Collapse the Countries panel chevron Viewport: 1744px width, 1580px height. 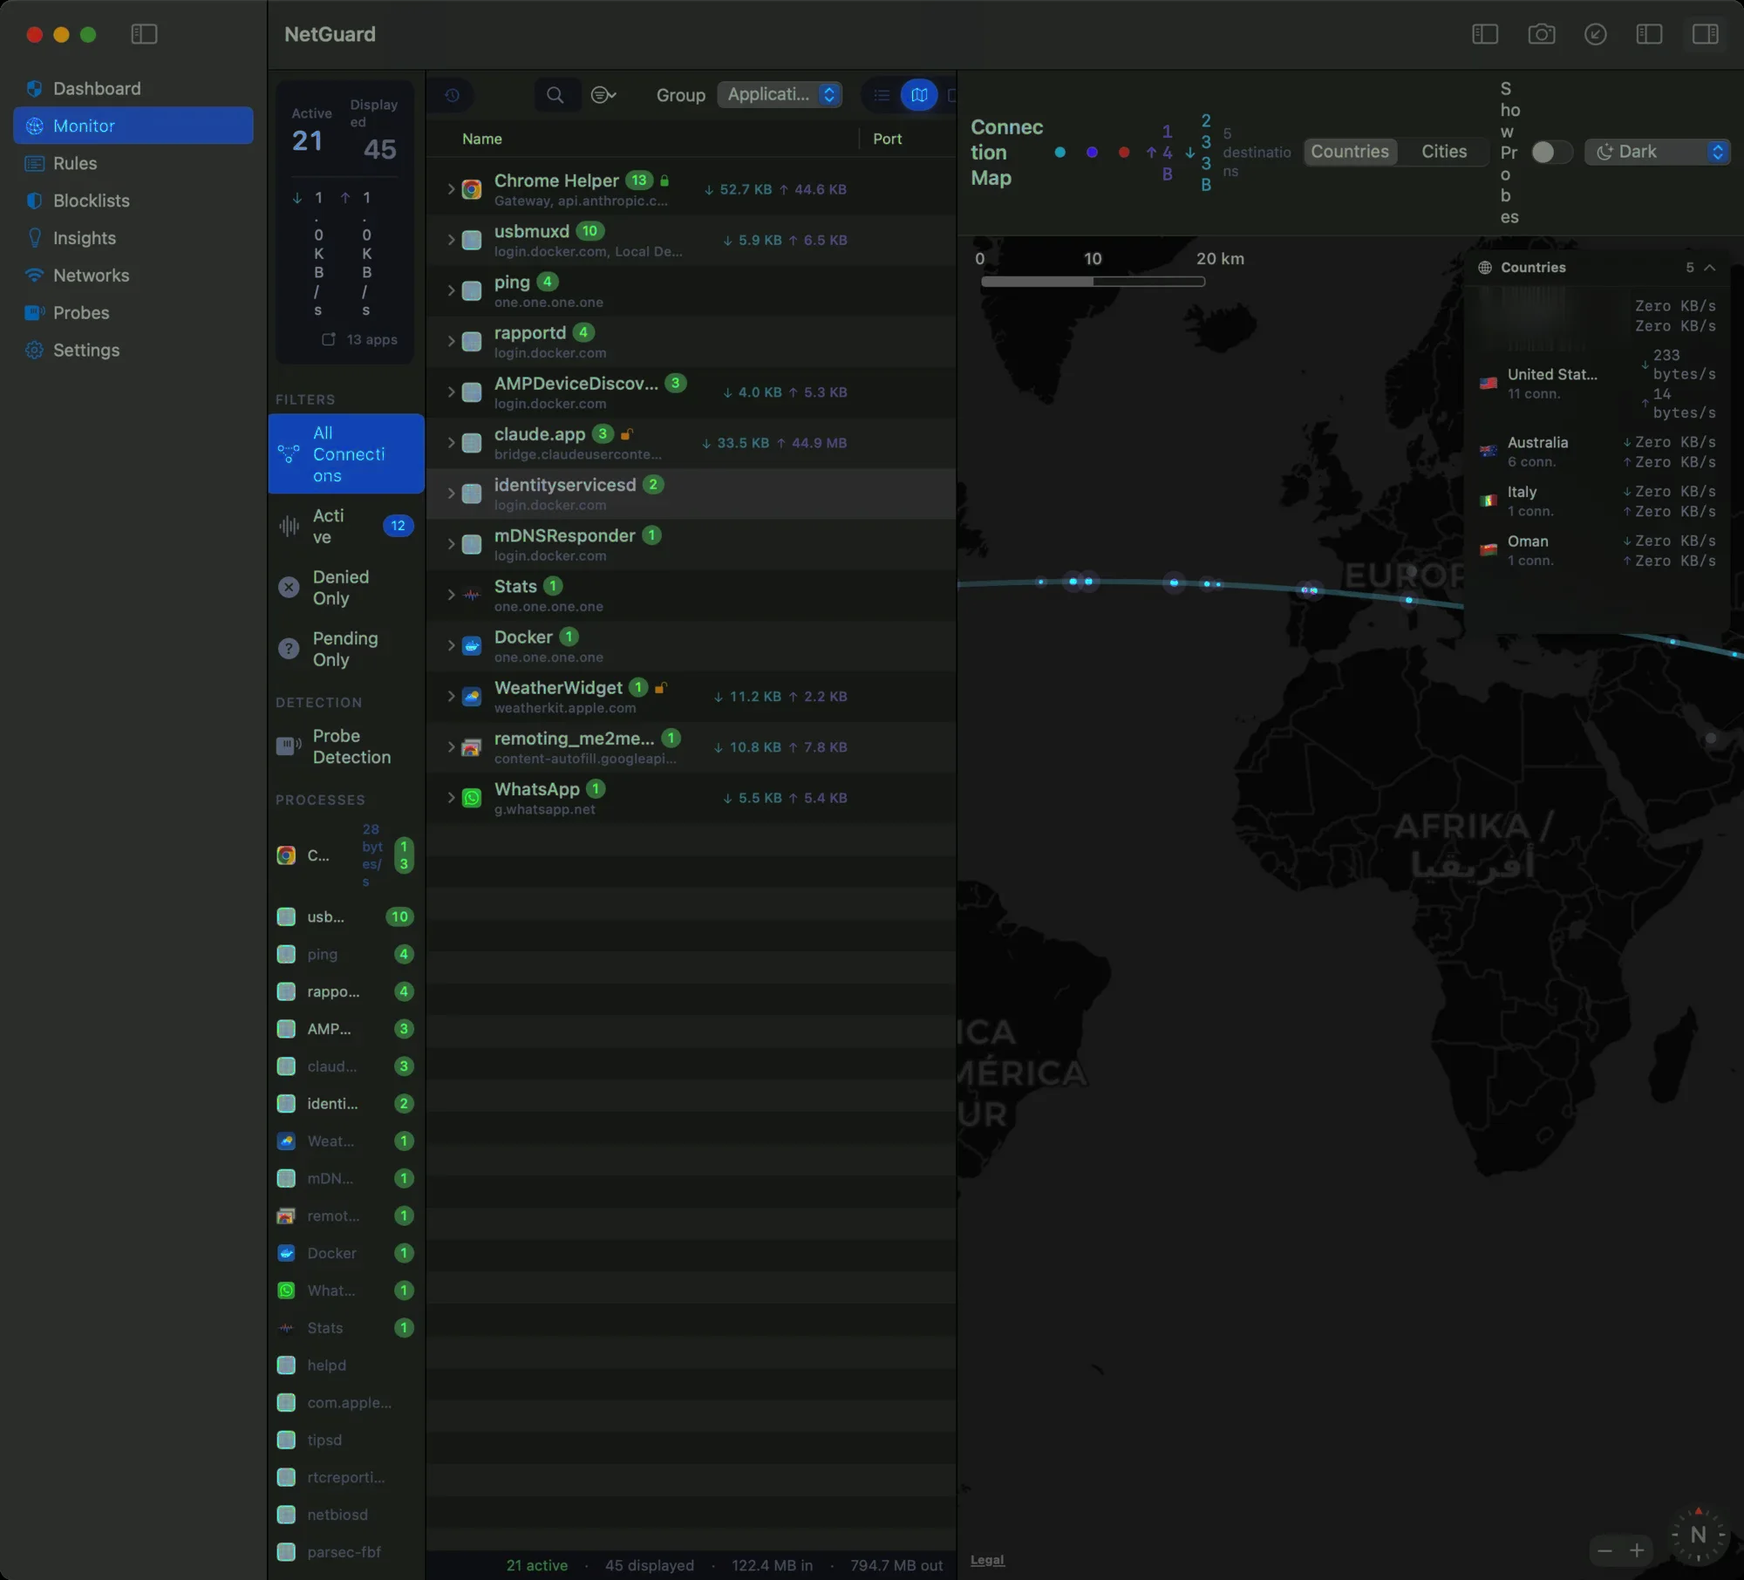[x=1709, y=268]
